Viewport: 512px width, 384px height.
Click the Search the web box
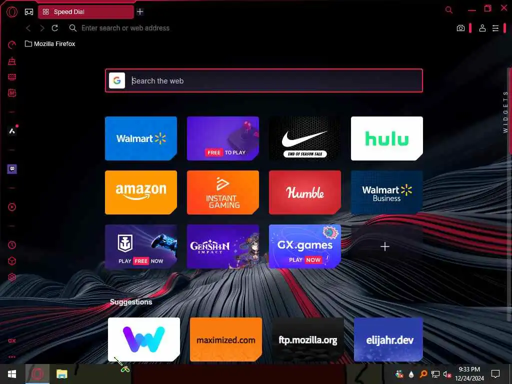[264, 80]
